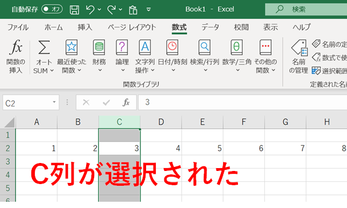347x208 pixels.
Task: Switch to the データ tab
Action: point(210,27)
